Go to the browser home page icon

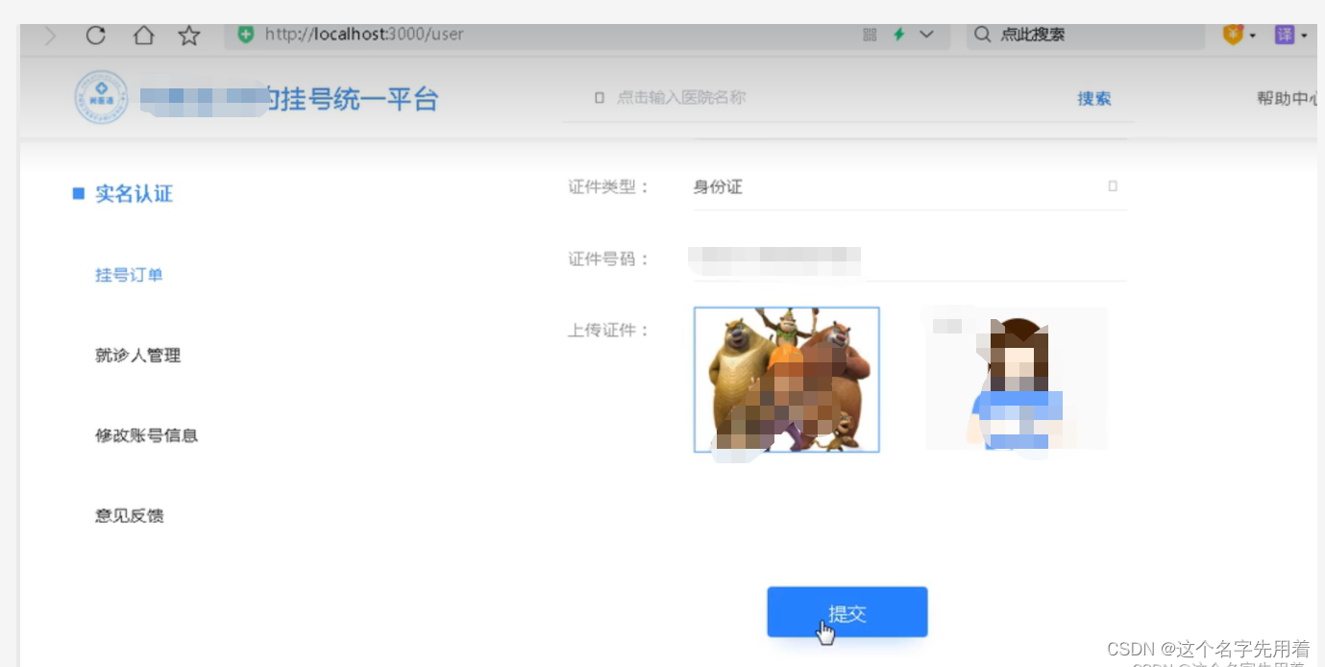(x=143, y=36)
